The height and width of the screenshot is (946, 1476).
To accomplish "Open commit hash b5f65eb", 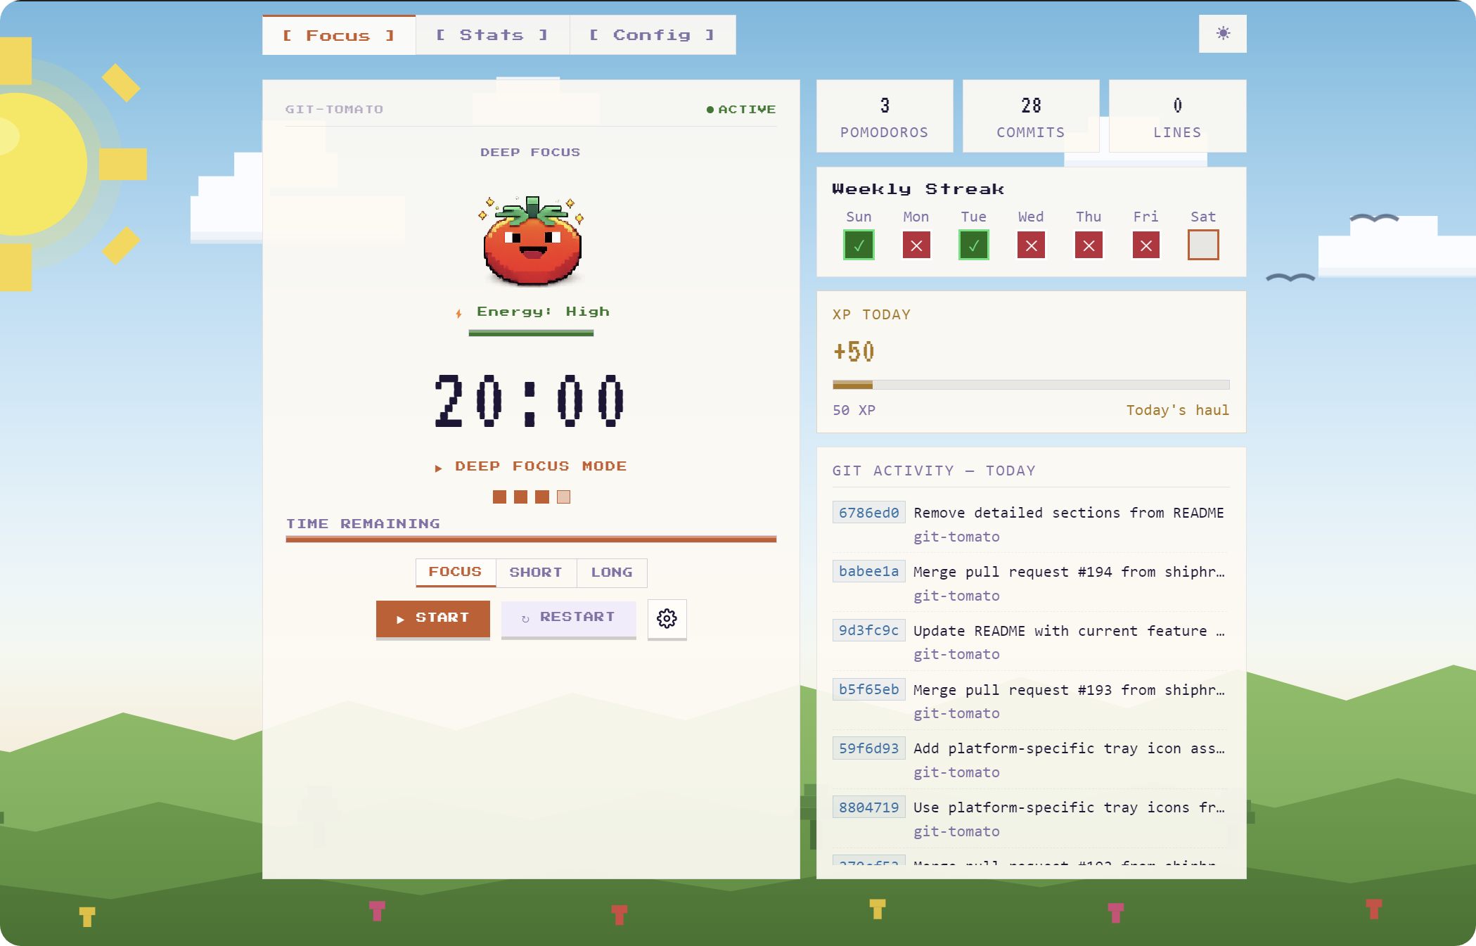I will click(x=868, y=689).
